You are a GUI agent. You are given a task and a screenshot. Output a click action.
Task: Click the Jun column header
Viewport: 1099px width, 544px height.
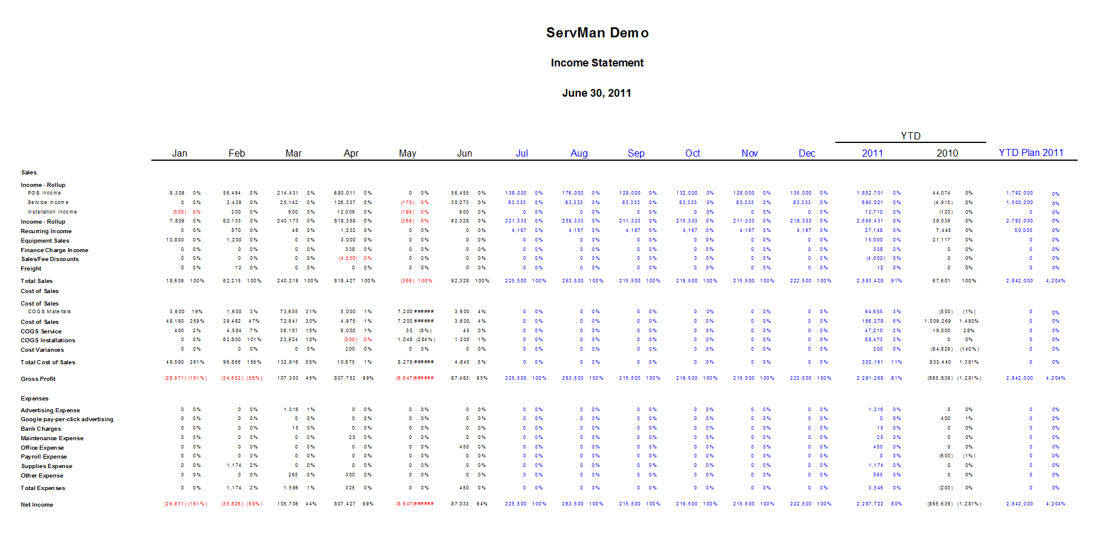pyautogui.click(x=464, y=153)
